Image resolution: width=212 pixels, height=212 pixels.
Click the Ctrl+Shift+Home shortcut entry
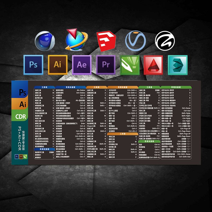(x=184, y=154)
